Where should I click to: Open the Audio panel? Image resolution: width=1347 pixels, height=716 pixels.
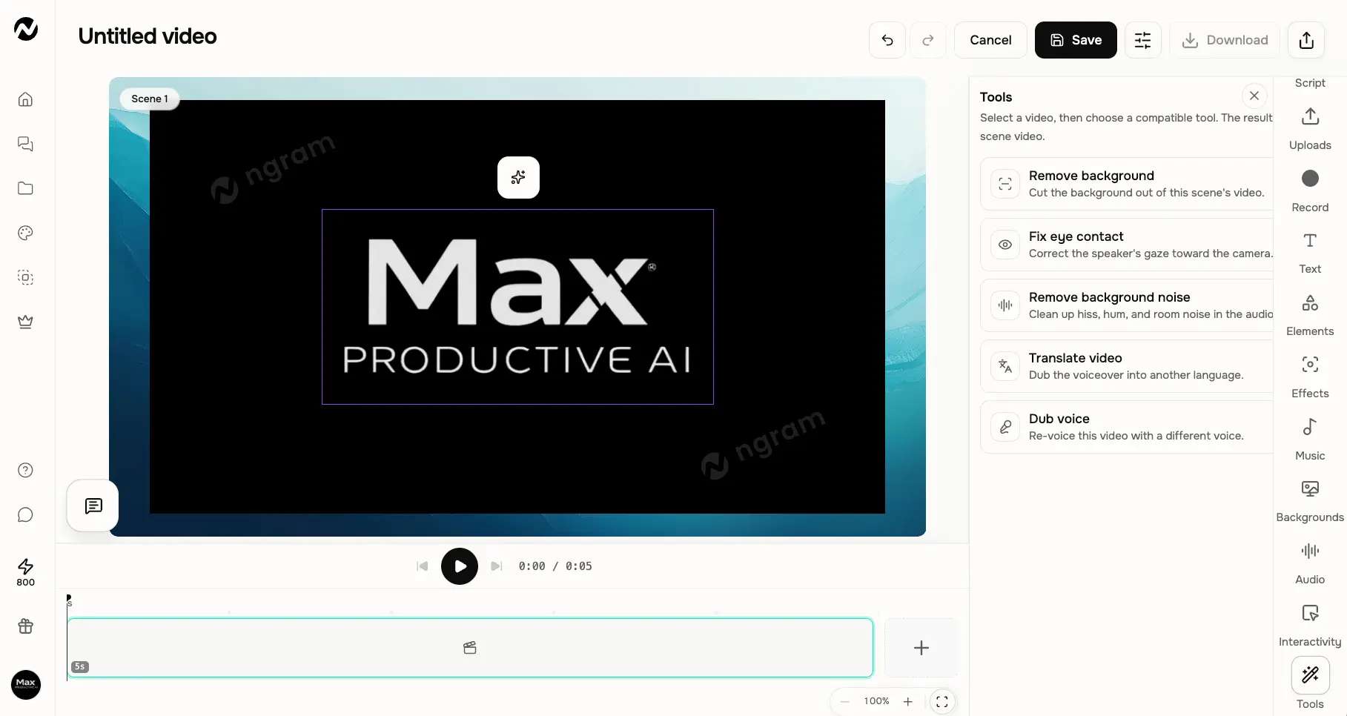click(1310, 563)
